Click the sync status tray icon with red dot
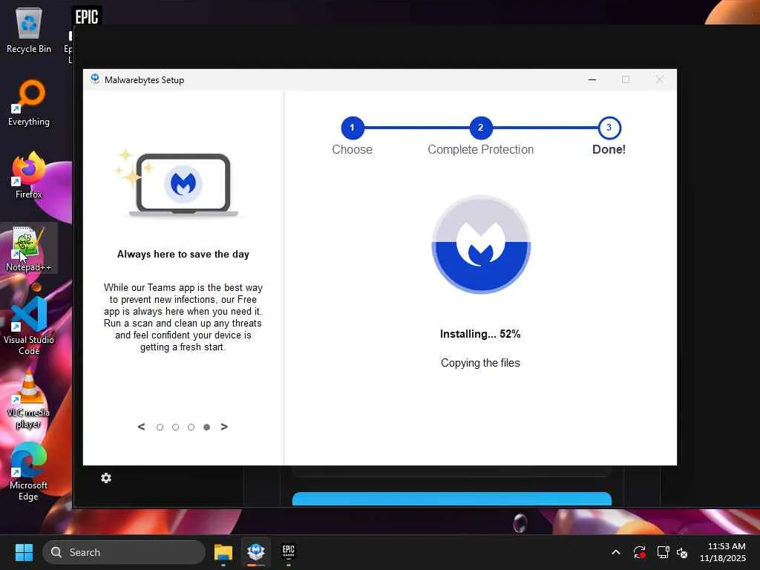The width and height of the screenshot is (760, 570). click(x=639, y=552)
